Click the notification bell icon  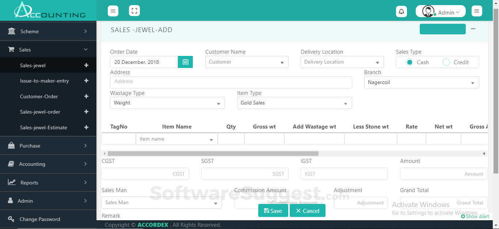tap(401, 11)
